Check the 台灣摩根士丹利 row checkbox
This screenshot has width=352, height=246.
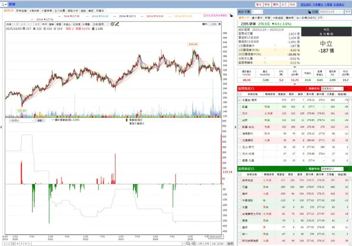click(240, 214)
